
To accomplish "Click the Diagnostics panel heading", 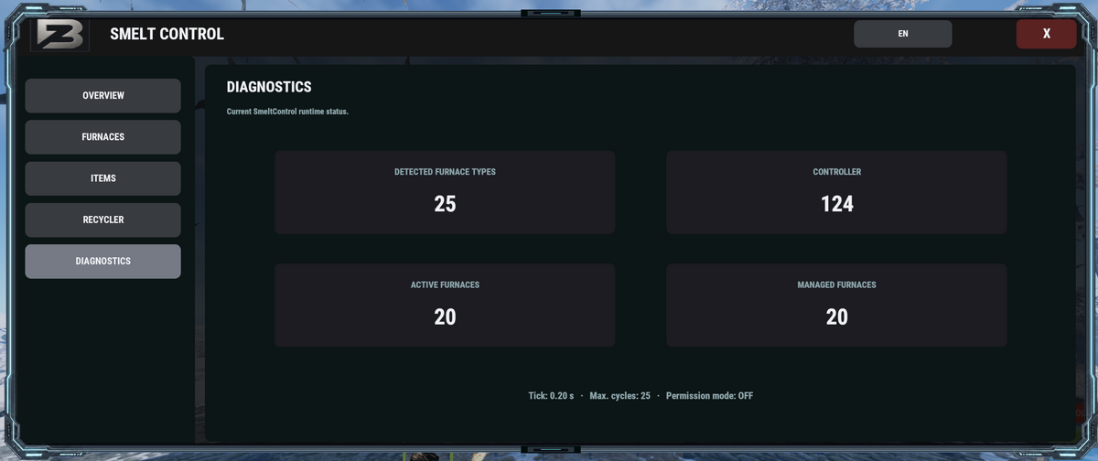I will point(269,87).
